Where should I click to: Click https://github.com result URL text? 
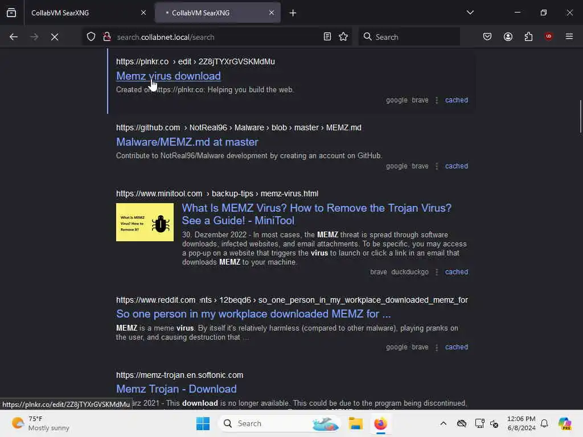pos(148,127)
